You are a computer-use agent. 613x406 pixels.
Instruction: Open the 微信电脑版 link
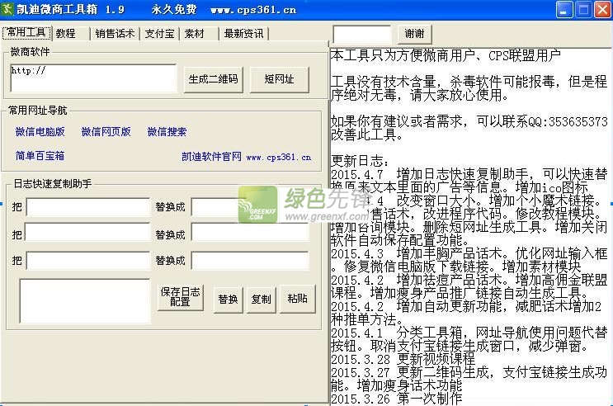[40, 132]
